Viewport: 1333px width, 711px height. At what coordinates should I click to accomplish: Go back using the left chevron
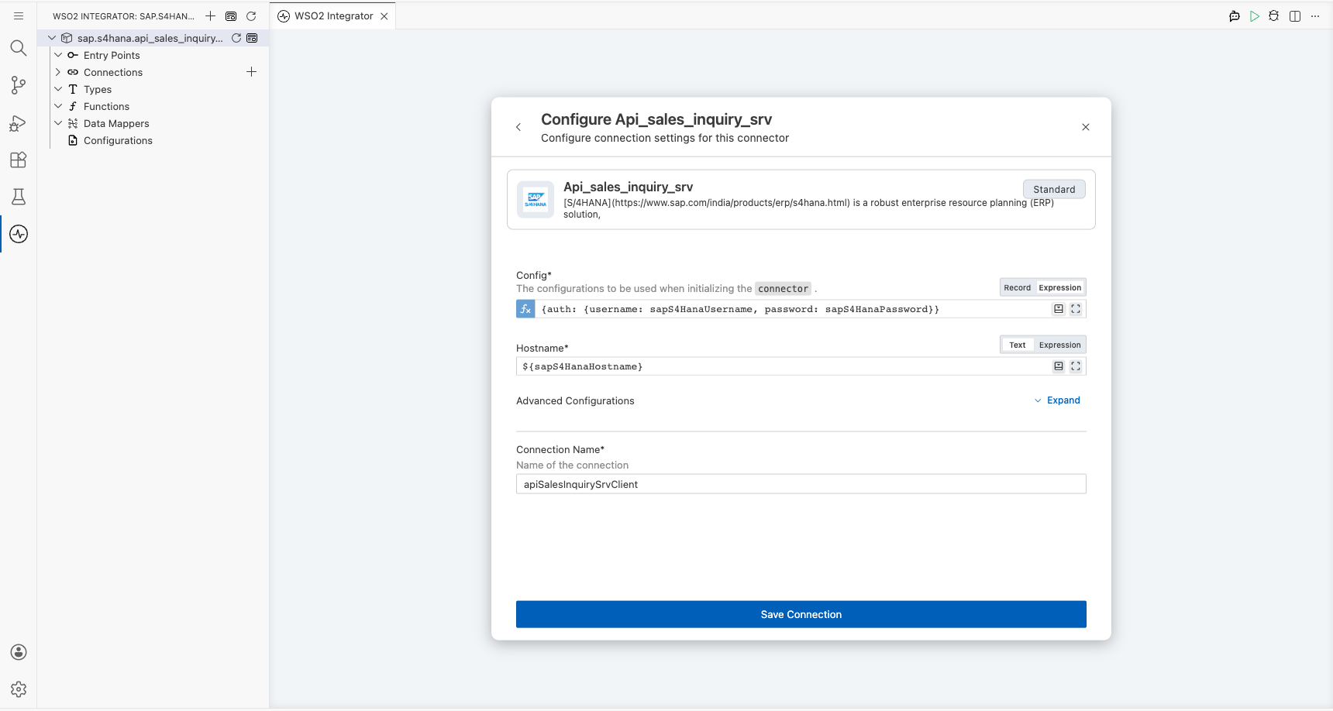518,127
